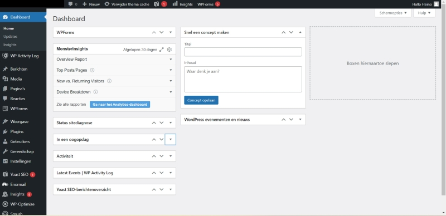446x216 pixels.
Task: Click the Berichten pushpin icon
Action: point(5,69)
